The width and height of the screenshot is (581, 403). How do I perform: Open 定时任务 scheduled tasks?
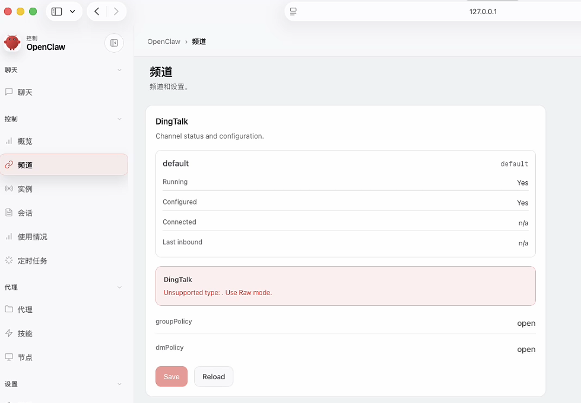(32, 261)
